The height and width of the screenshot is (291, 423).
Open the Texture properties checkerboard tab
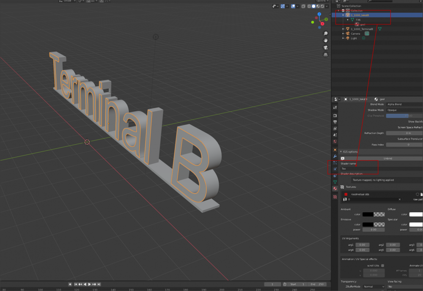pos(335,197)
